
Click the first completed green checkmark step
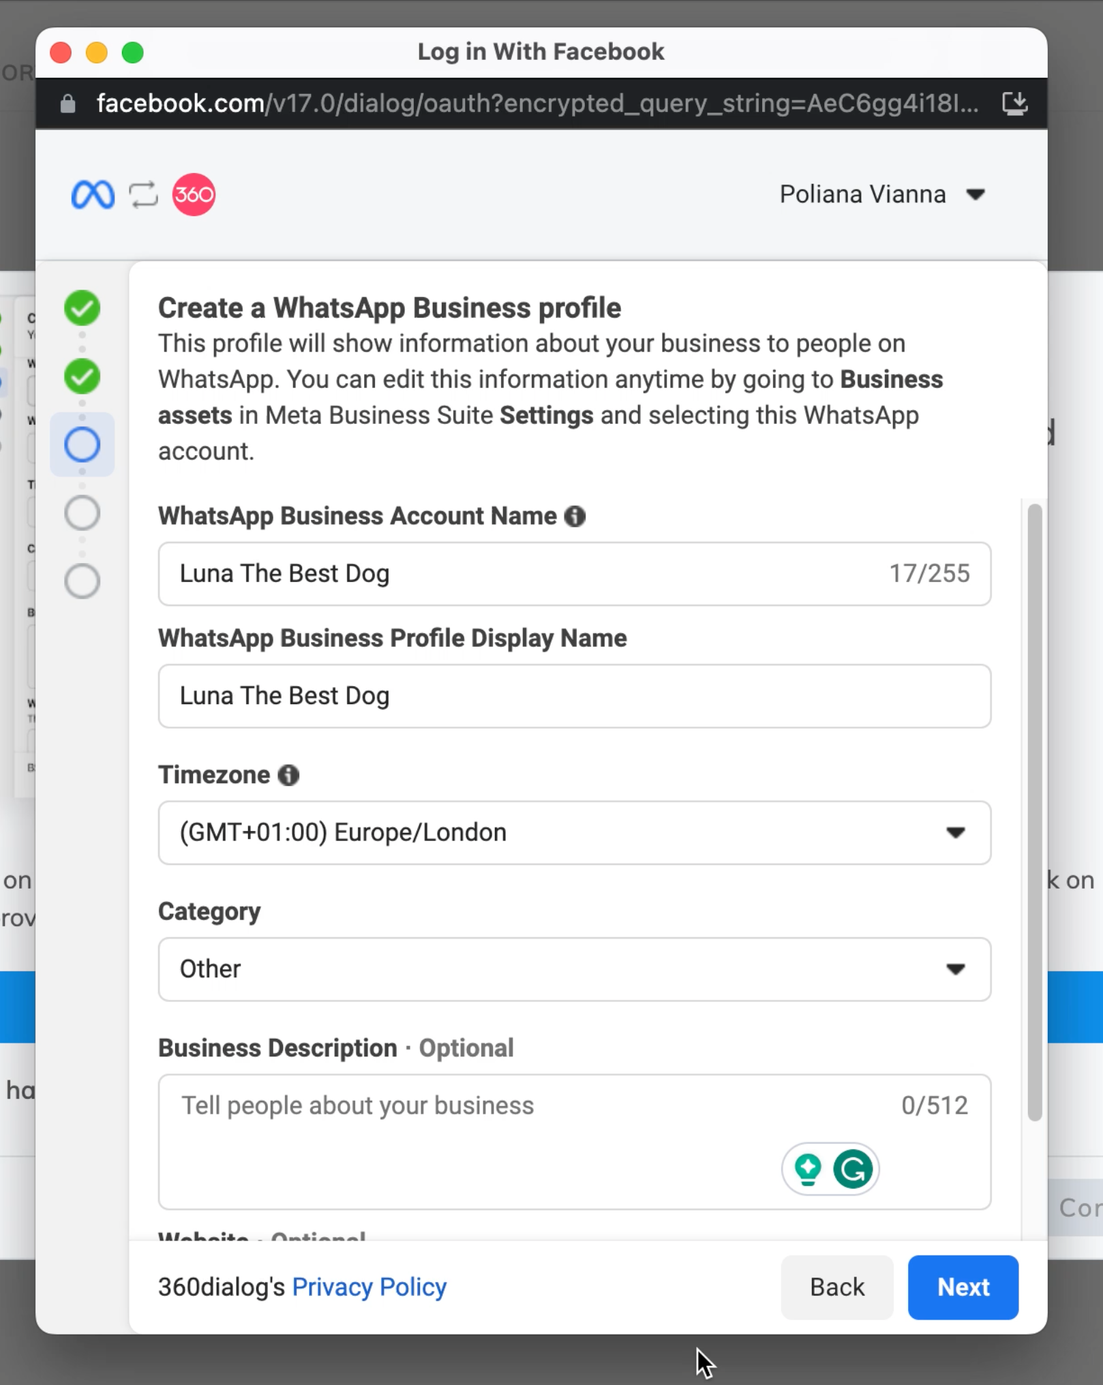pos(82,308)
